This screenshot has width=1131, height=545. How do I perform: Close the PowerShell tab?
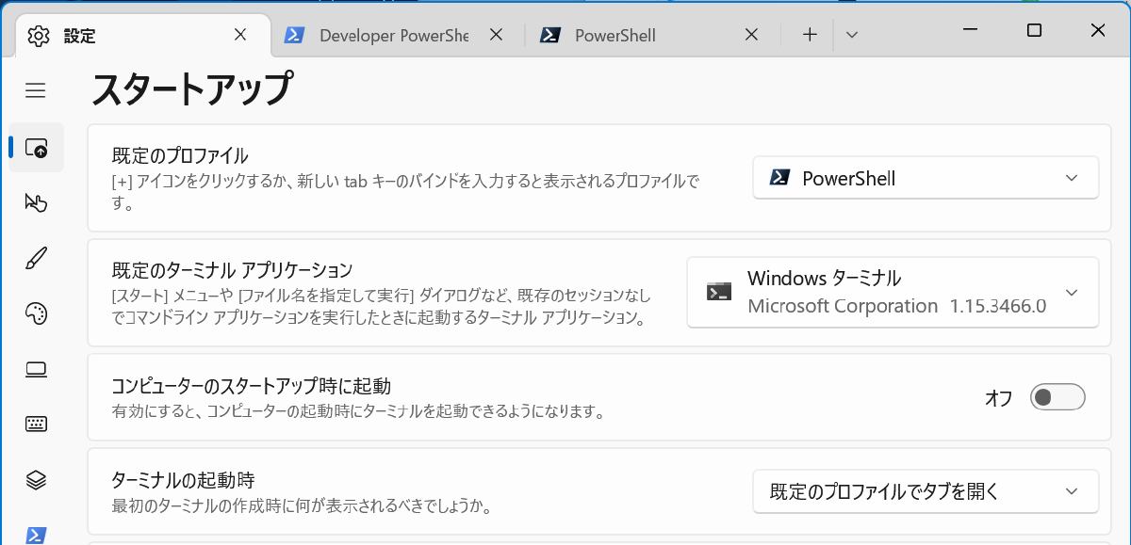pos(751,35)
